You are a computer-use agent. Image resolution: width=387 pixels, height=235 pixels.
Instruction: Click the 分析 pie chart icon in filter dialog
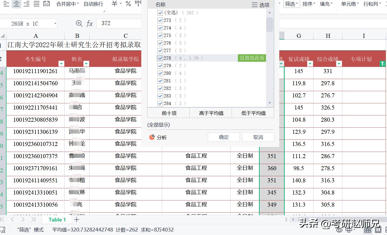point(152,137)
